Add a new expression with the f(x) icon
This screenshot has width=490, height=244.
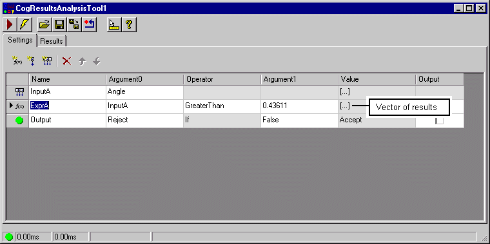coord(17,61)
